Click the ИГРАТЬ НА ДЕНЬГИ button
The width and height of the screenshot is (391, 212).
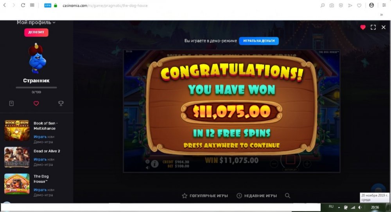point(259,41)
